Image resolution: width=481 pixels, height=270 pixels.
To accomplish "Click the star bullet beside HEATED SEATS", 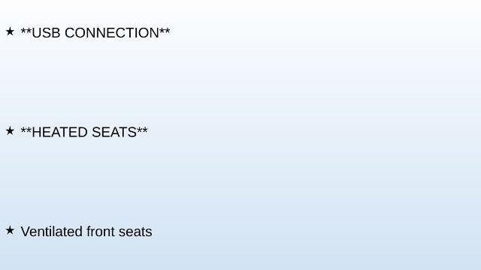I will pos(10,130).
